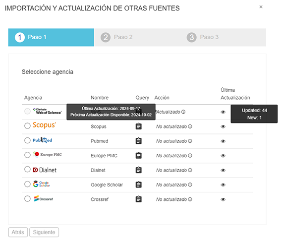The width and height of the screenshot is (281, 245).
Task: Click the Pubmed name cell
Action: (100, 141)
